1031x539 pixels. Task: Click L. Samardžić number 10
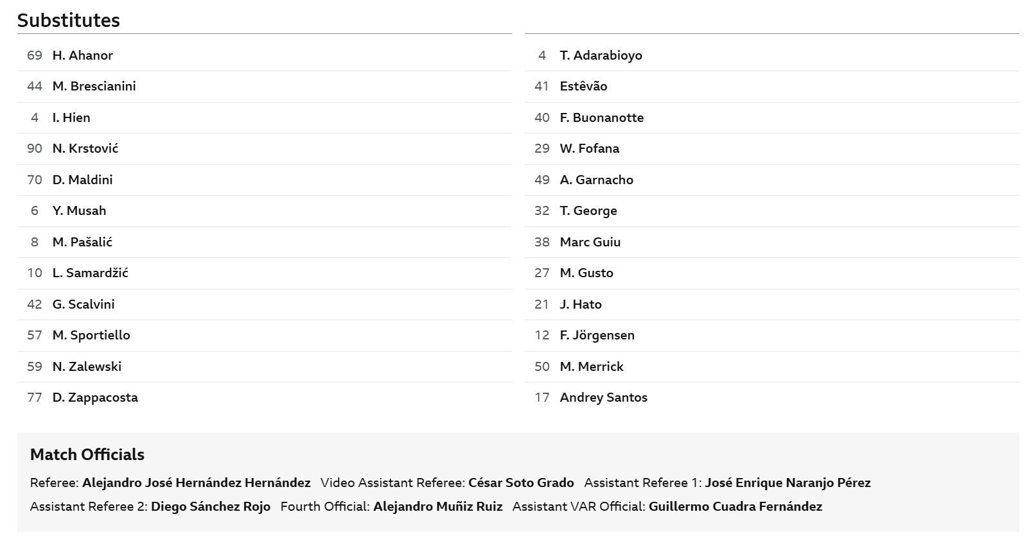(35, 273)
